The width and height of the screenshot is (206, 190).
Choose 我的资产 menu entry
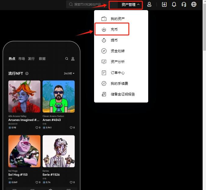point(117,19)
